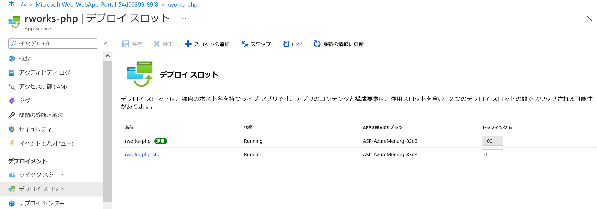Click 最新の情報に更新 button label

343,44
